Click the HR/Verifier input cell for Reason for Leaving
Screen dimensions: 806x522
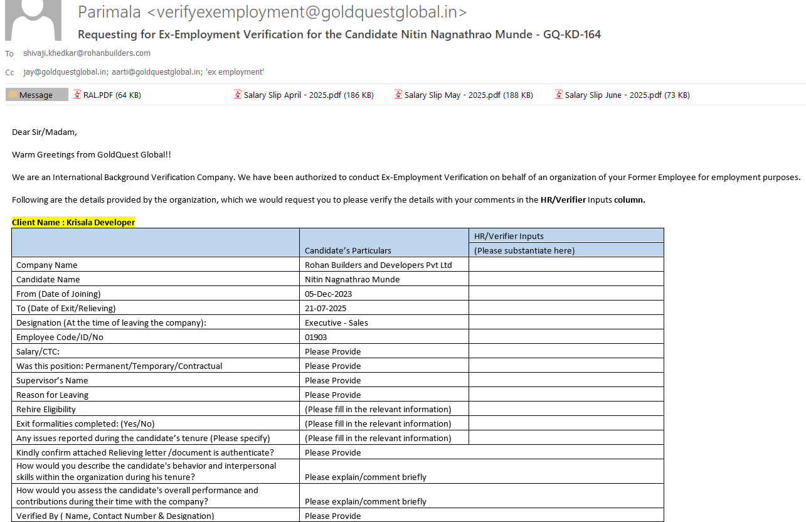click(x=566, y=395)
